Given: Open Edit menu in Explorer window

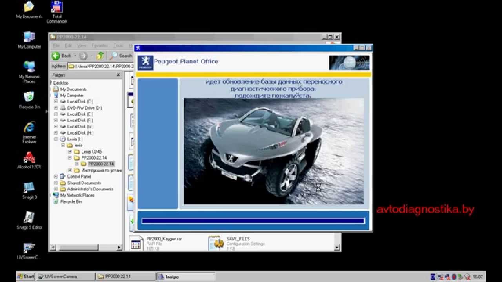Looking at the screenshot, I should (68, 45).
